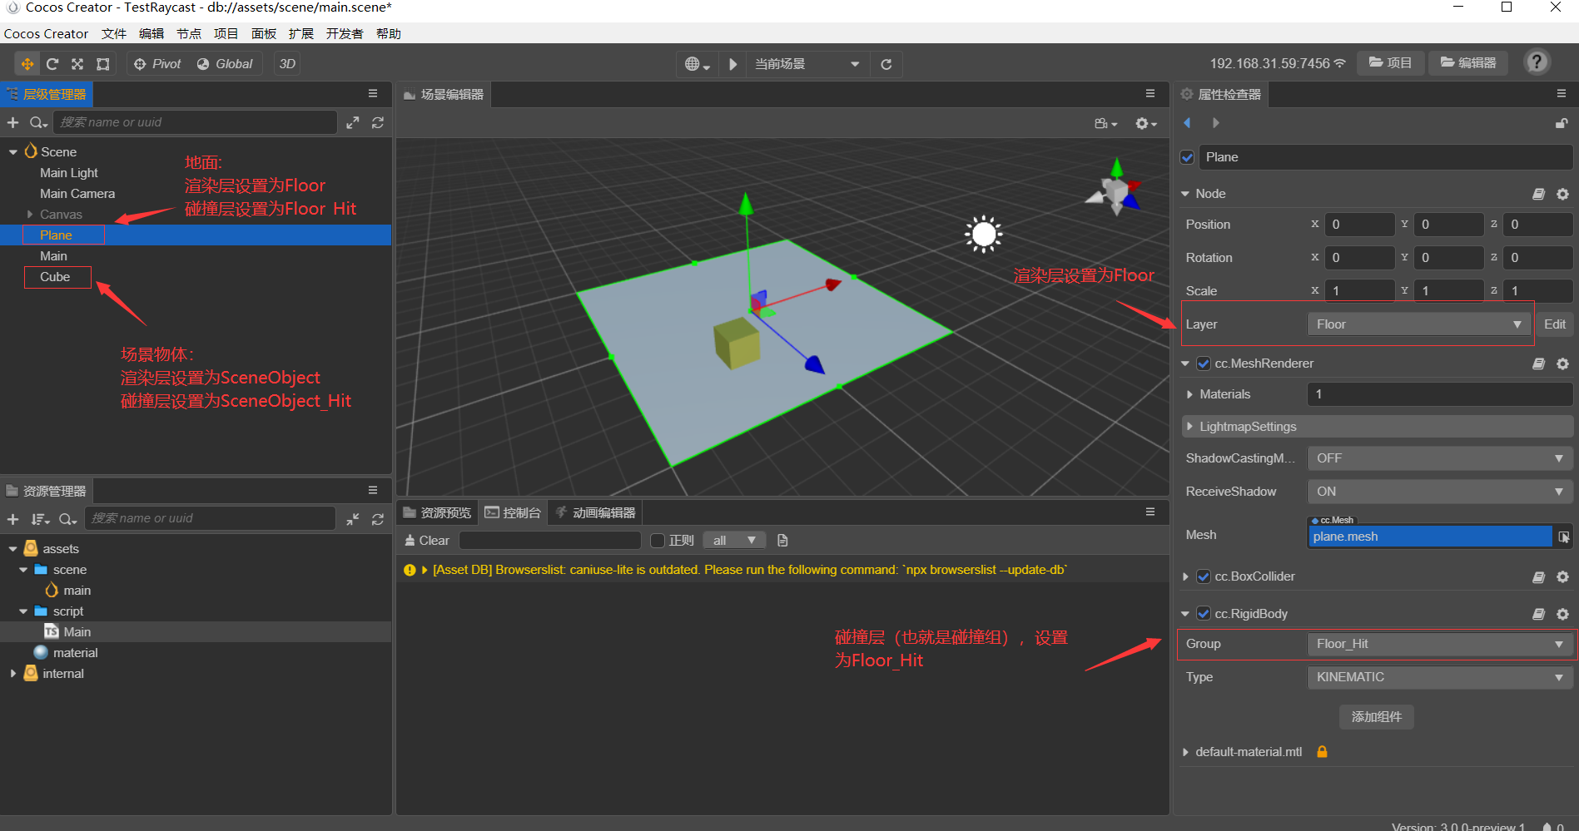
Task: Clear the console log
Action: pyautogui.click(x=426, y=541)
